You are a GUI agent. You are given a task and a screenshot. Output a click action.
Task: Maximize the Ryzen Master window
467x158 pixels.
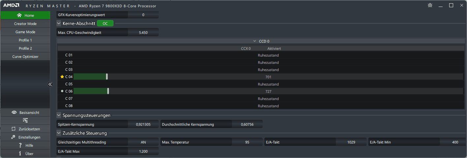[451, 5]
